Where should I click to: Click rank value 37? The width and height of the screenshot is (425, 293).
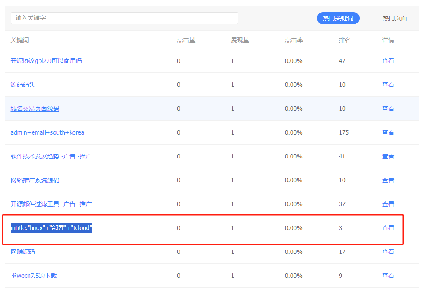point(342,204)
